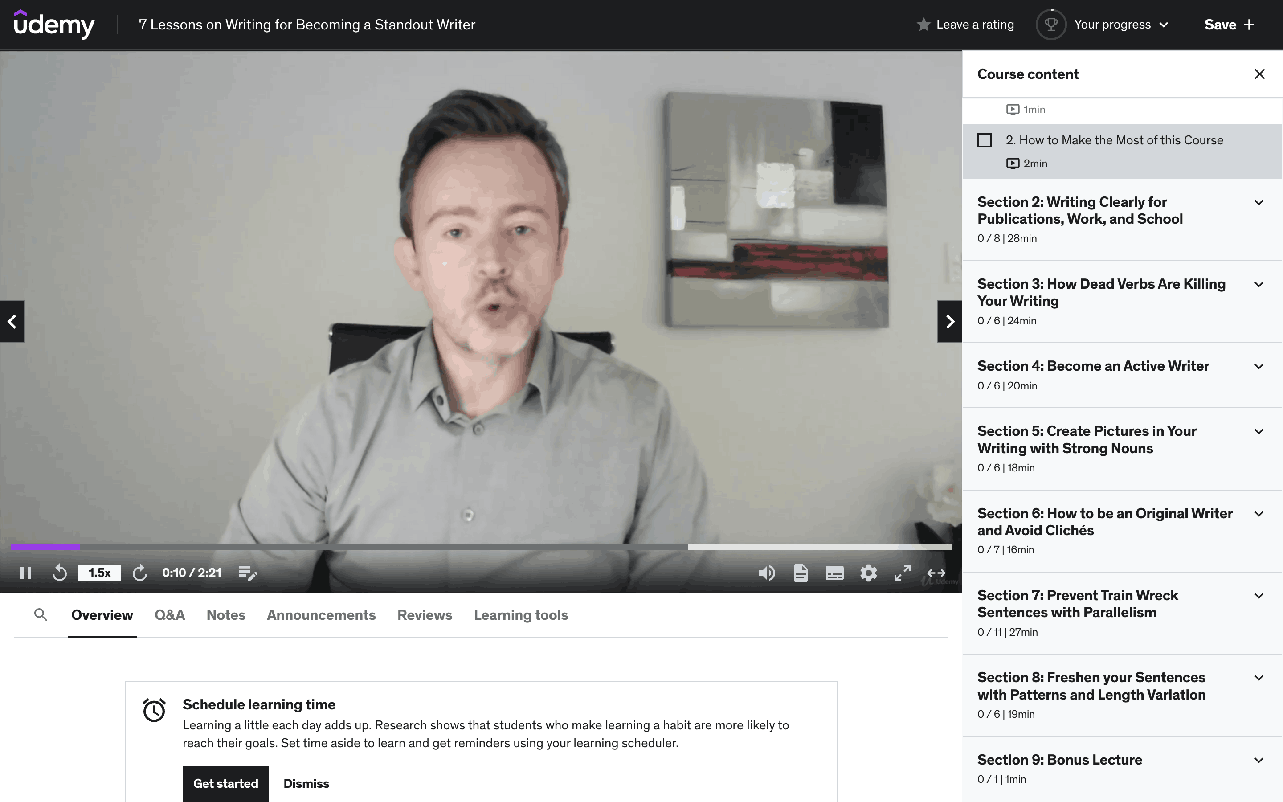Click the Get started button

click(225, 783)
